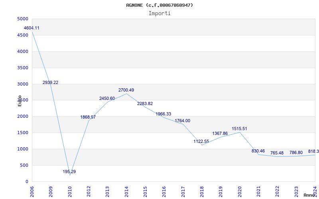Select the 500 y-axis tick label

pos(24,165)
